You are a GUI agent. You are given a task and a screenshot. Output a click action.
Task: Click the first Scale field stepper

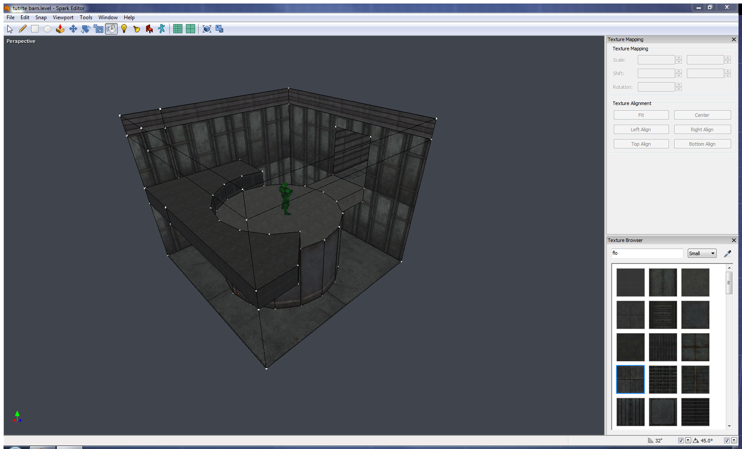[x=679, y=60]
